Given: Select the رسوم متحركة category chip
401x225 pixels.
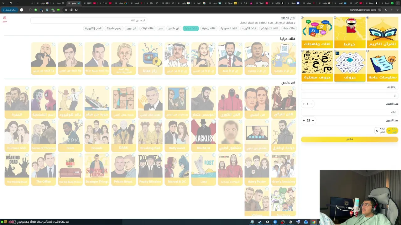Looking at the screenshot, I should coord(114,28).
